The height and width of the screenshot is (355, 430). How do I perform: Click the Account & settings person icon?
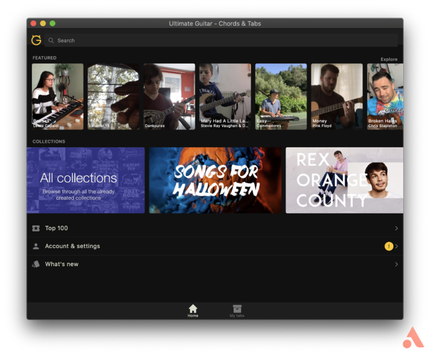point(36,246)
